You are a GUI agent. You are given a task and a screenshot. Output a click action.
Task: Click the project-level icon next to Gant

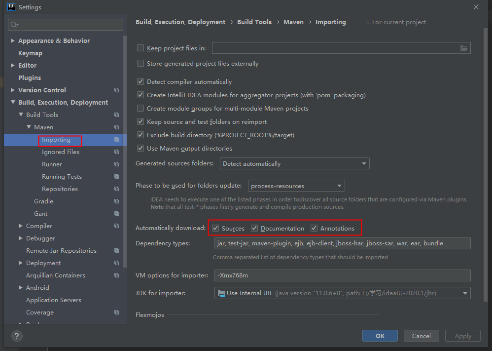coord(117,214)
